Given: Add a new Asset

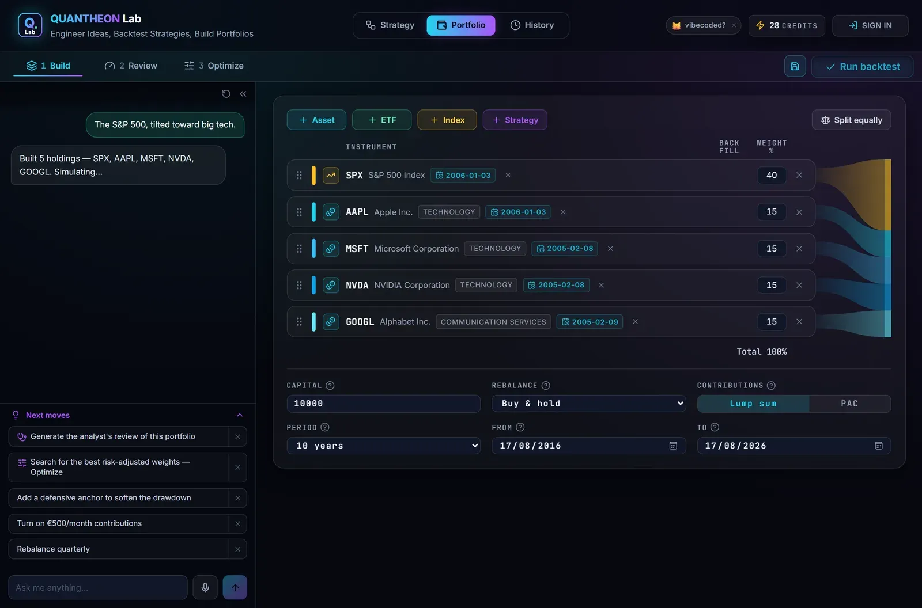Looking at the screenshot, I should (316, 120).
